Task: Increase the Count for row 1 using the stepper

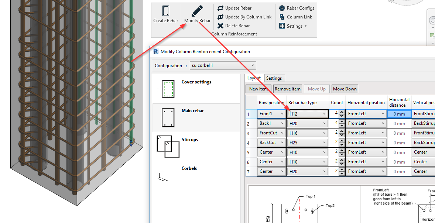Action: (342, 112)
